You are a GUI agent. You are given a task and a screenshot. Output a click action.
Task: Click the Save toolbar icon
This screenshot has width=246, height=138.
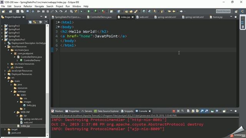pos(18,11)
